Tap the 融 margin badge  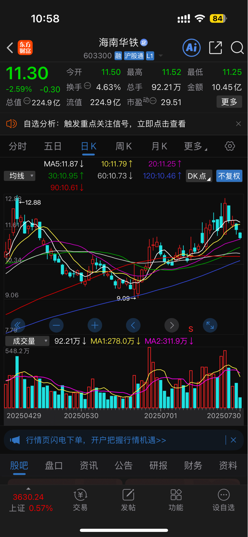[x=118, y=56]
